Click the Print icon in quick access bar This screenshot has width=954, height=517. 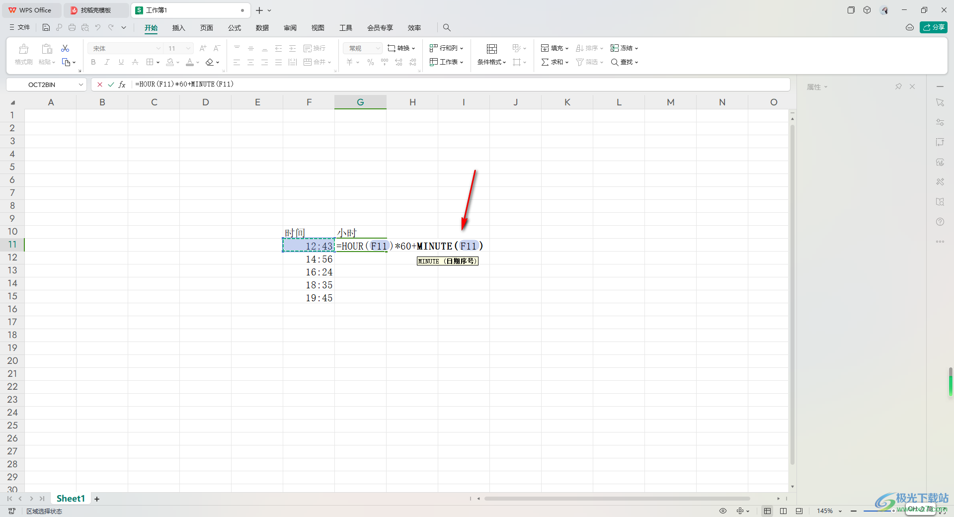[x=72, y=27]
